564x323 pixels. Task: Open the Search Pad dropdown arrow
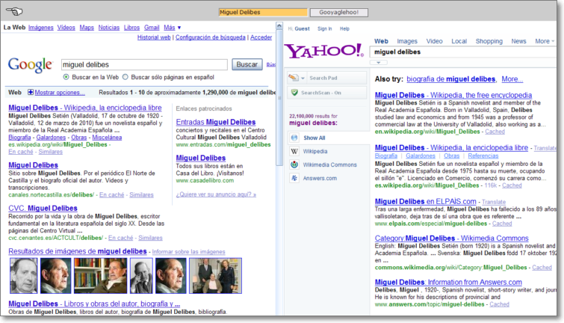pos(303,78)
